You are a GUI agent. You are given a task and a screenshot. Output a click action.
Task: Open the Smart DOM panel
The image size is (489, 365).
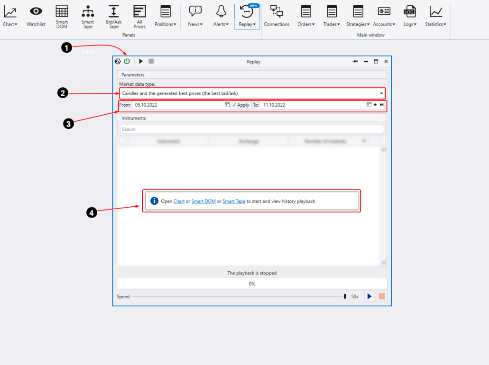[x=62, y=16]
